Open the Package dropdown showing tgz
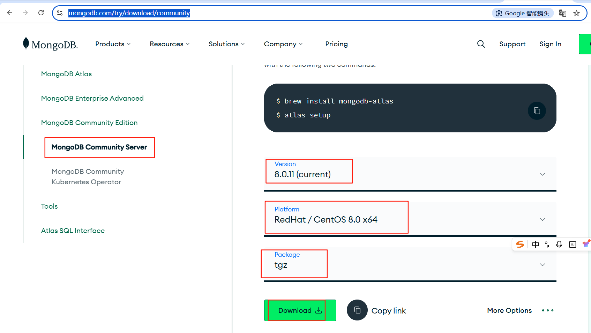The width and height of the screenshot is (591, 333). (410, 264)
